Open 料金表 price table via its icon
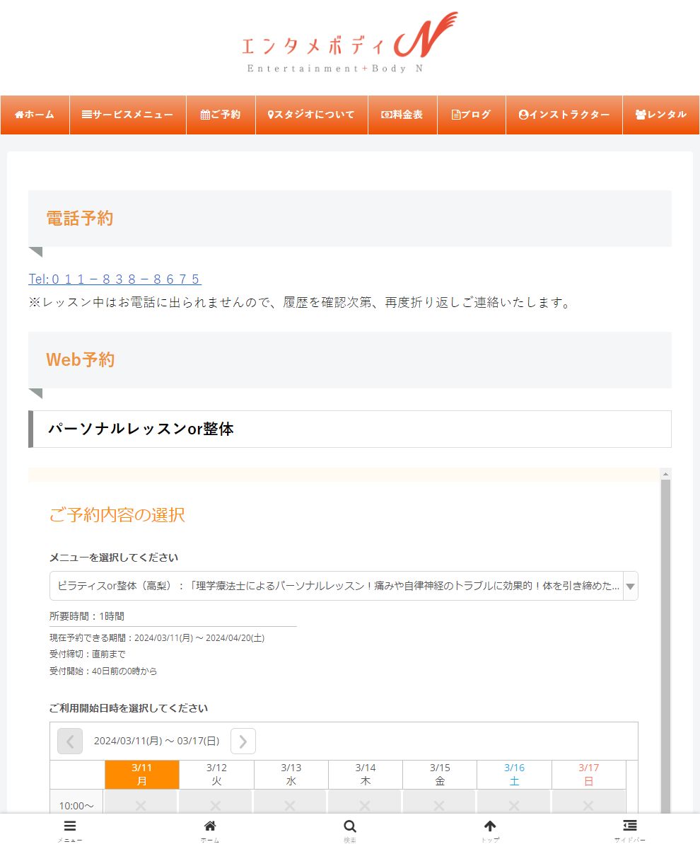The height and width of the screenshot is (849, 700). [x=385, y=115]
